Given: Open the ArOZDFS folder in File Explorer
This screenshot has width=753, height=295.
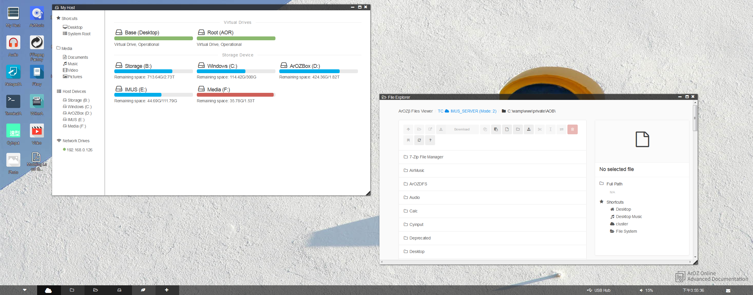Looking at the screenshot, I should [418, 184].
